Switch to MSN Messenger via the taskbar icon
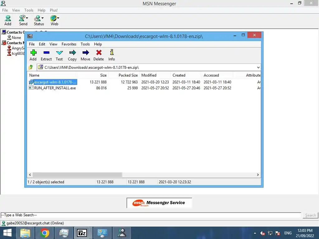The height and width of the screenshot is (239, 319). point(122,233)
